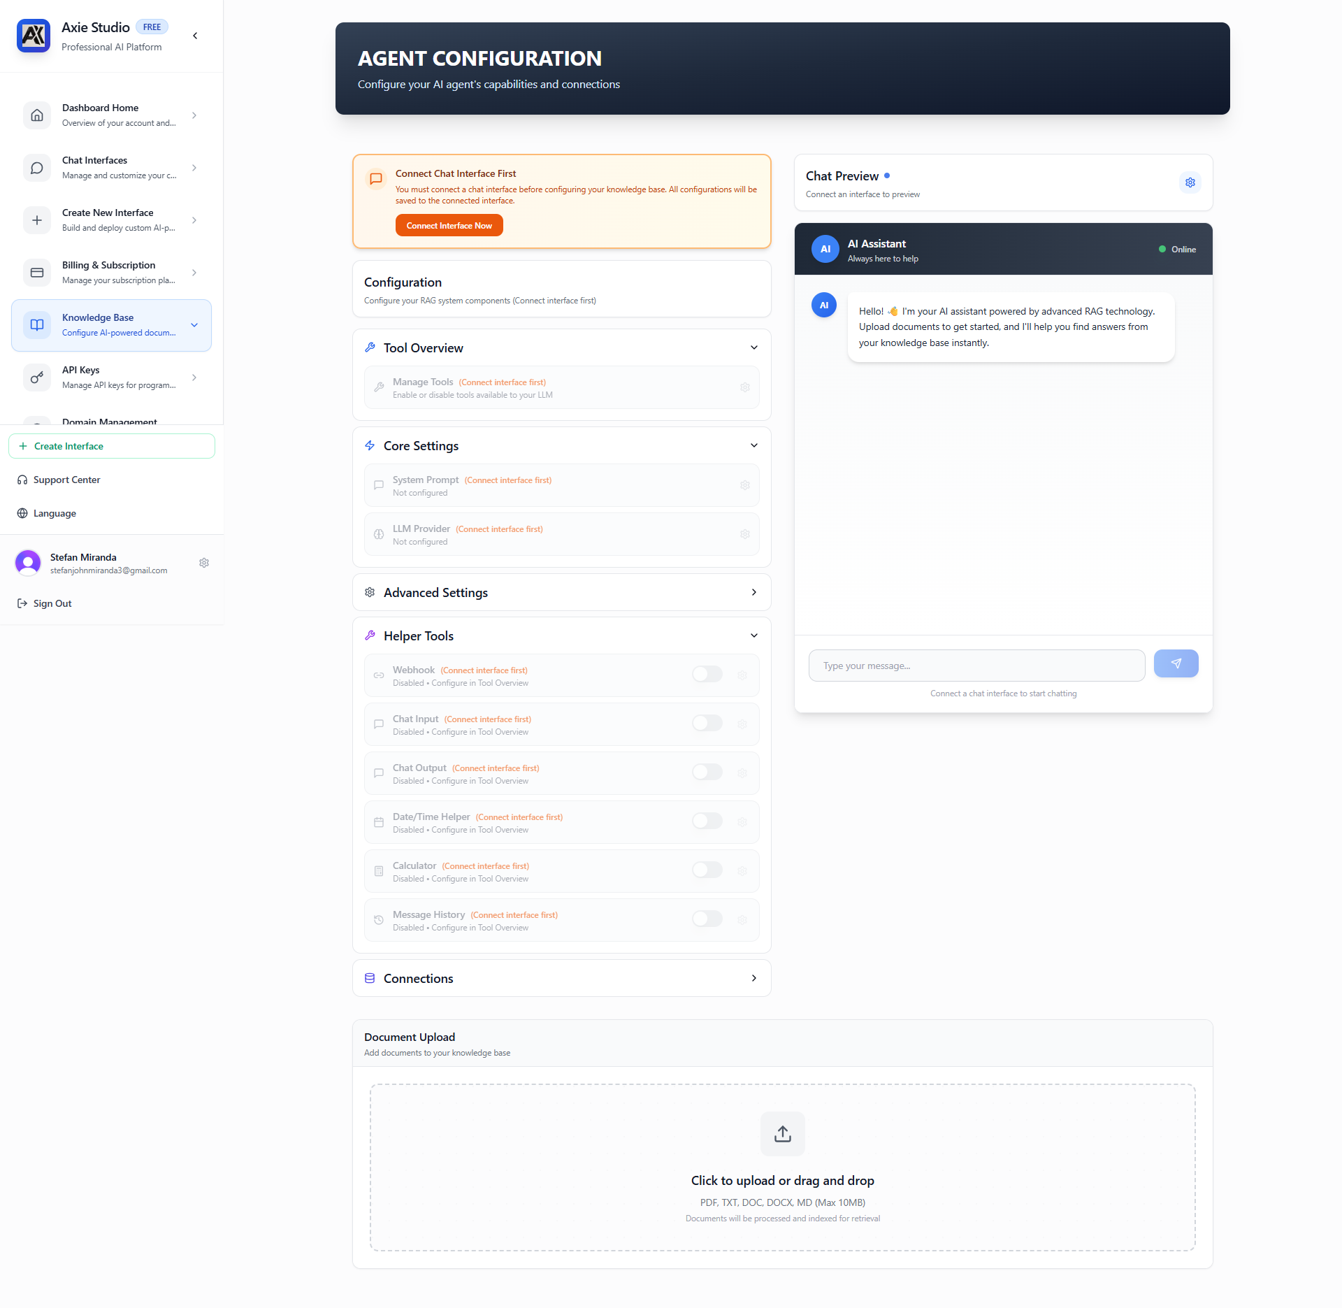This screenshot has height=1308, width=1342.
Task: Collapse the Core Settings section
Action: (x=753, y=445)
